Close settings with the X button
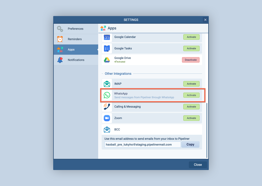The width and height of the screenshot is (262, 186). tap(205, 20)
